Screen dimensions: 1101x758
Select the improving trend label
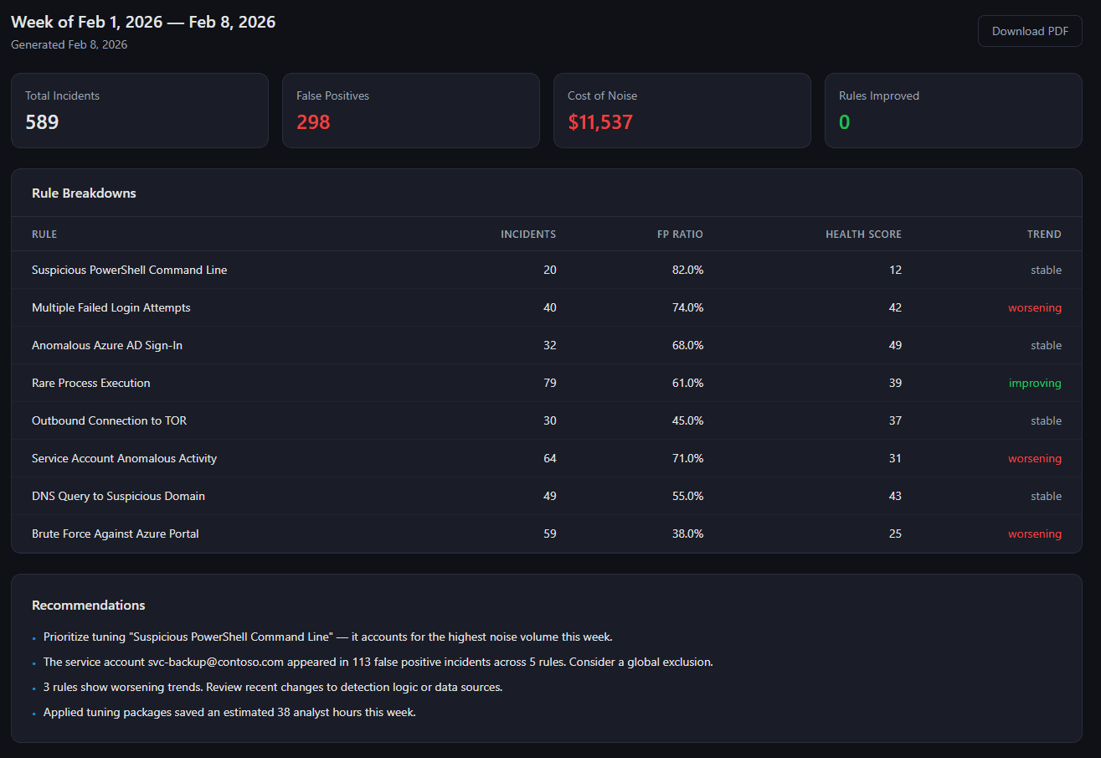(1035, 383)
